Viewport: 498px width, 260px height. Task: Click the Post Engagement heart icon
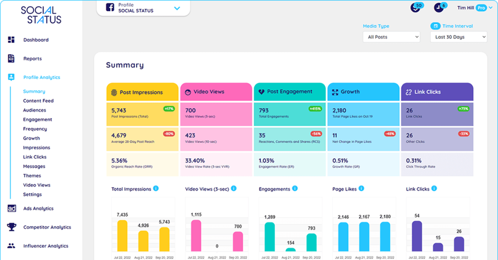click(261, 92)
